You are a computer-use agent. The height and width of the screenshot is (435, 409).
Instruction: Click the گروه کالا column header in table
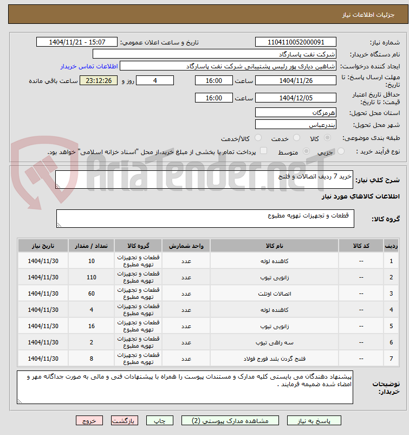138,246
